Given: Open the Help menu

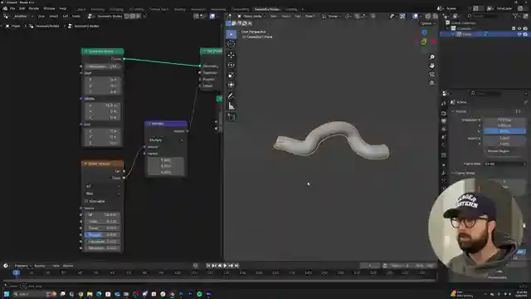Looking at the screenshot, I should 63,8.
